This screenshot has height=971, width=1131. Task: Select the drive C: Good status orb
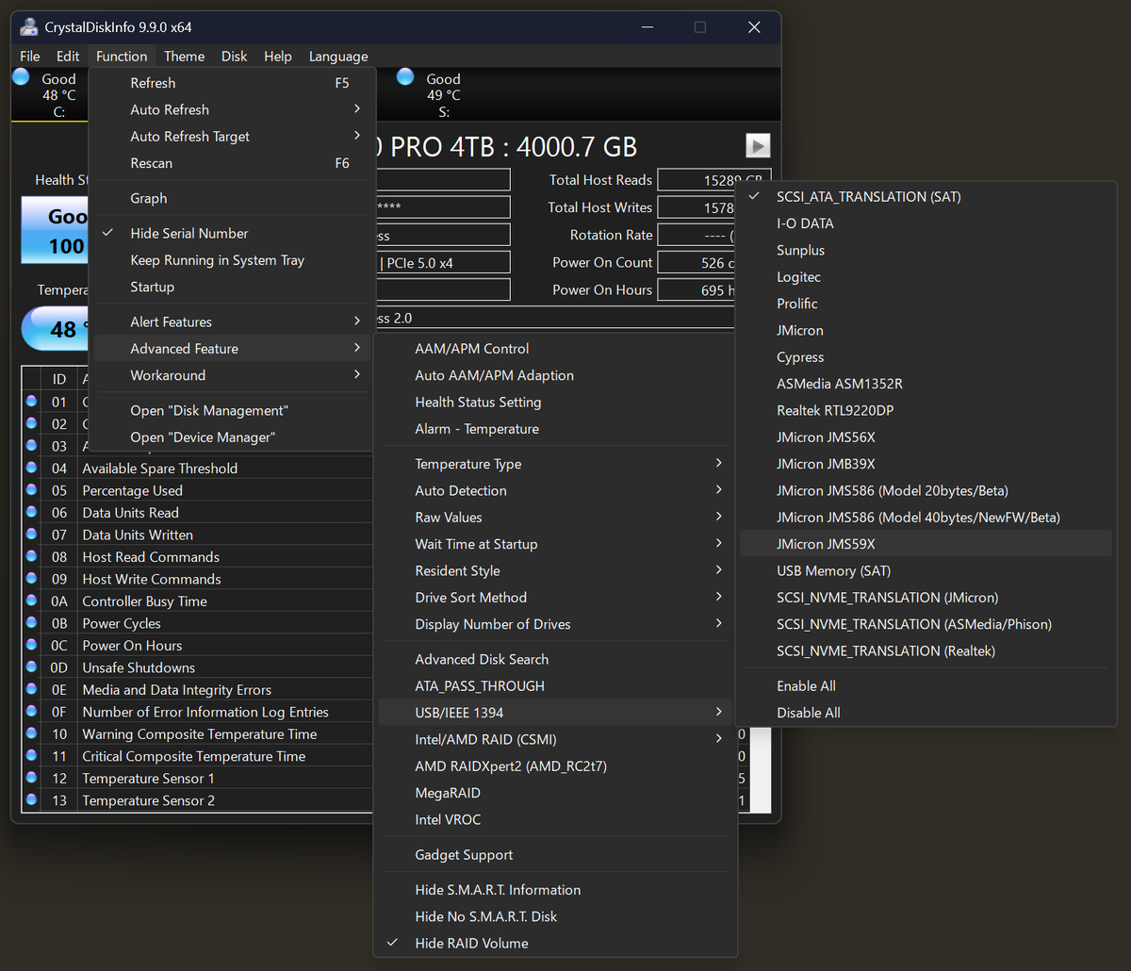click(x=21, y=77)
